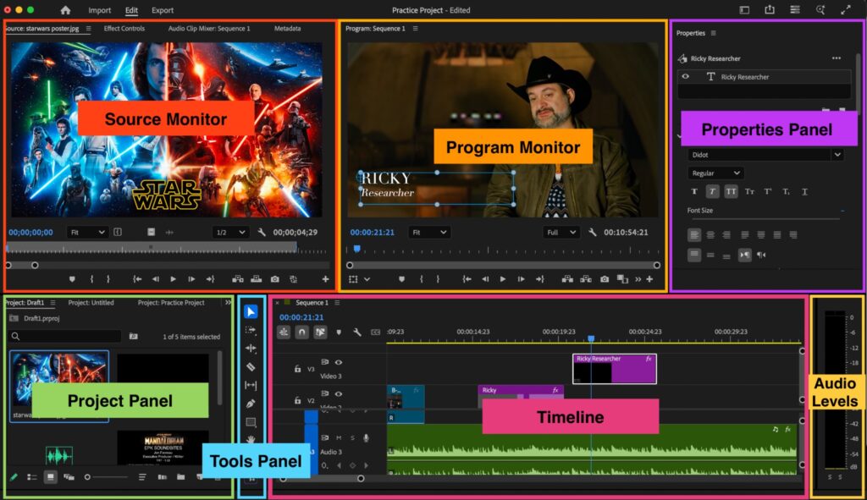Toggle All Caps text style
This screenshot has width=867, height=500.
click(731, 191)
